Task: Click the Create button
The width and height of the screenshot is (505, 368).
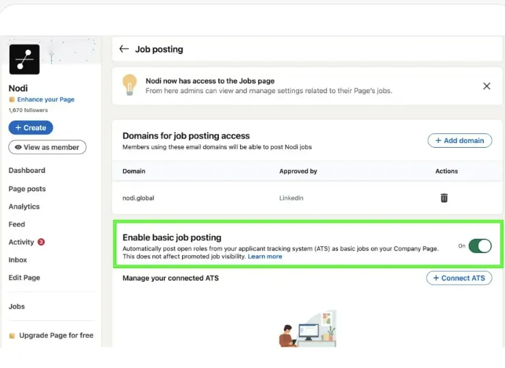Action: point(31,127)
